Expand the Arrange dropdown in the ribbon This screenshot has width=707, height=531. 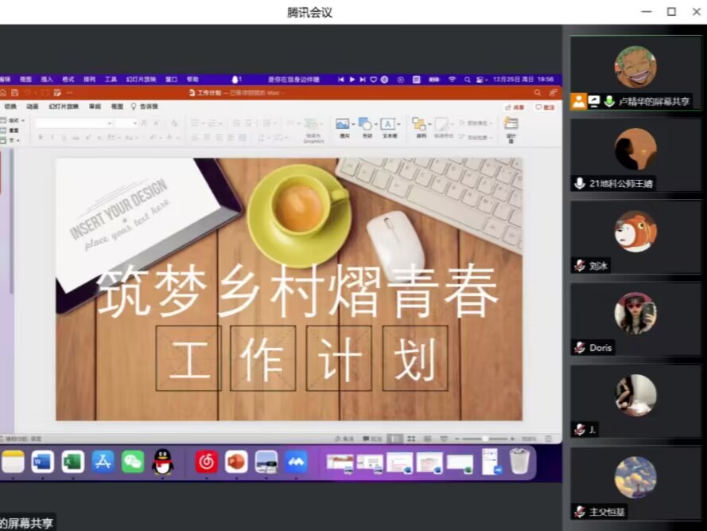[x=428, y=124]
